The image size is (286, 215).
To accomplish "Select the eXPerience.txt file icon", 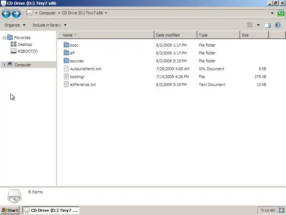I will click(66, 84).
